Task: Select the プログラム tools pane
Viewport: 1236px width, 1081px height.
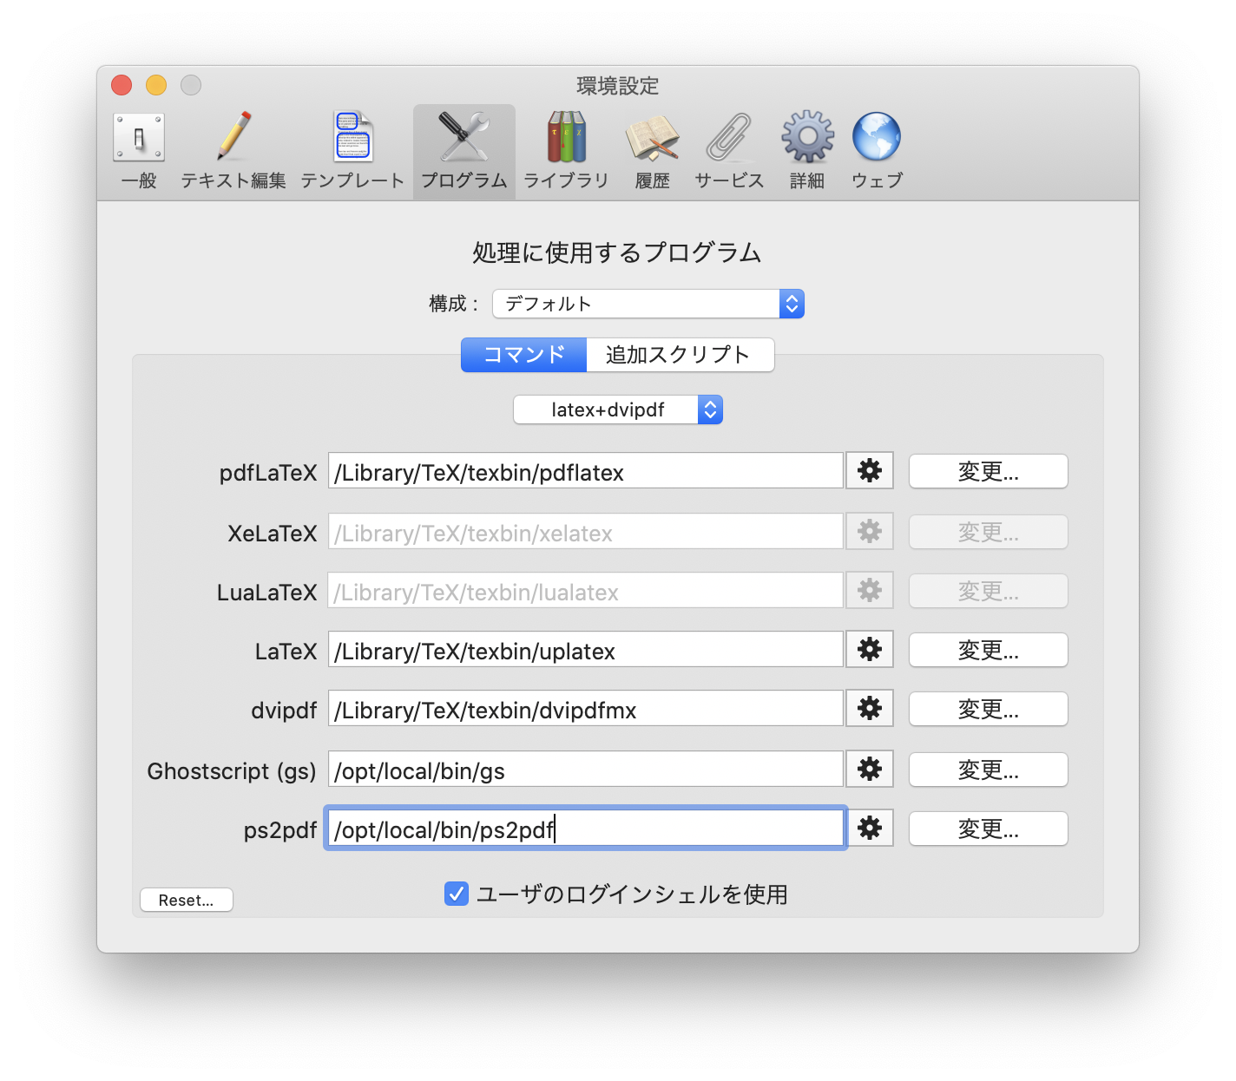Action: [464, 151]
